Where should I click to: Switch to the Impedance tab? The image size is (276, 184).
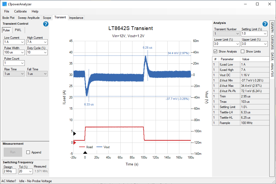(x=76, y=18)
